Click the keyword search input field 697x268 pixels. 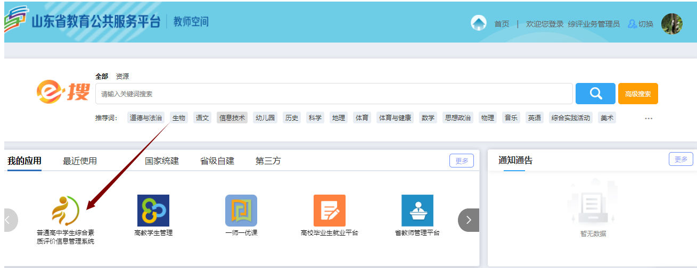[334, 94]
